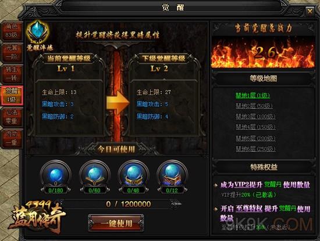Click the golden upgrade arrow between levels

(x=118, y=102)
